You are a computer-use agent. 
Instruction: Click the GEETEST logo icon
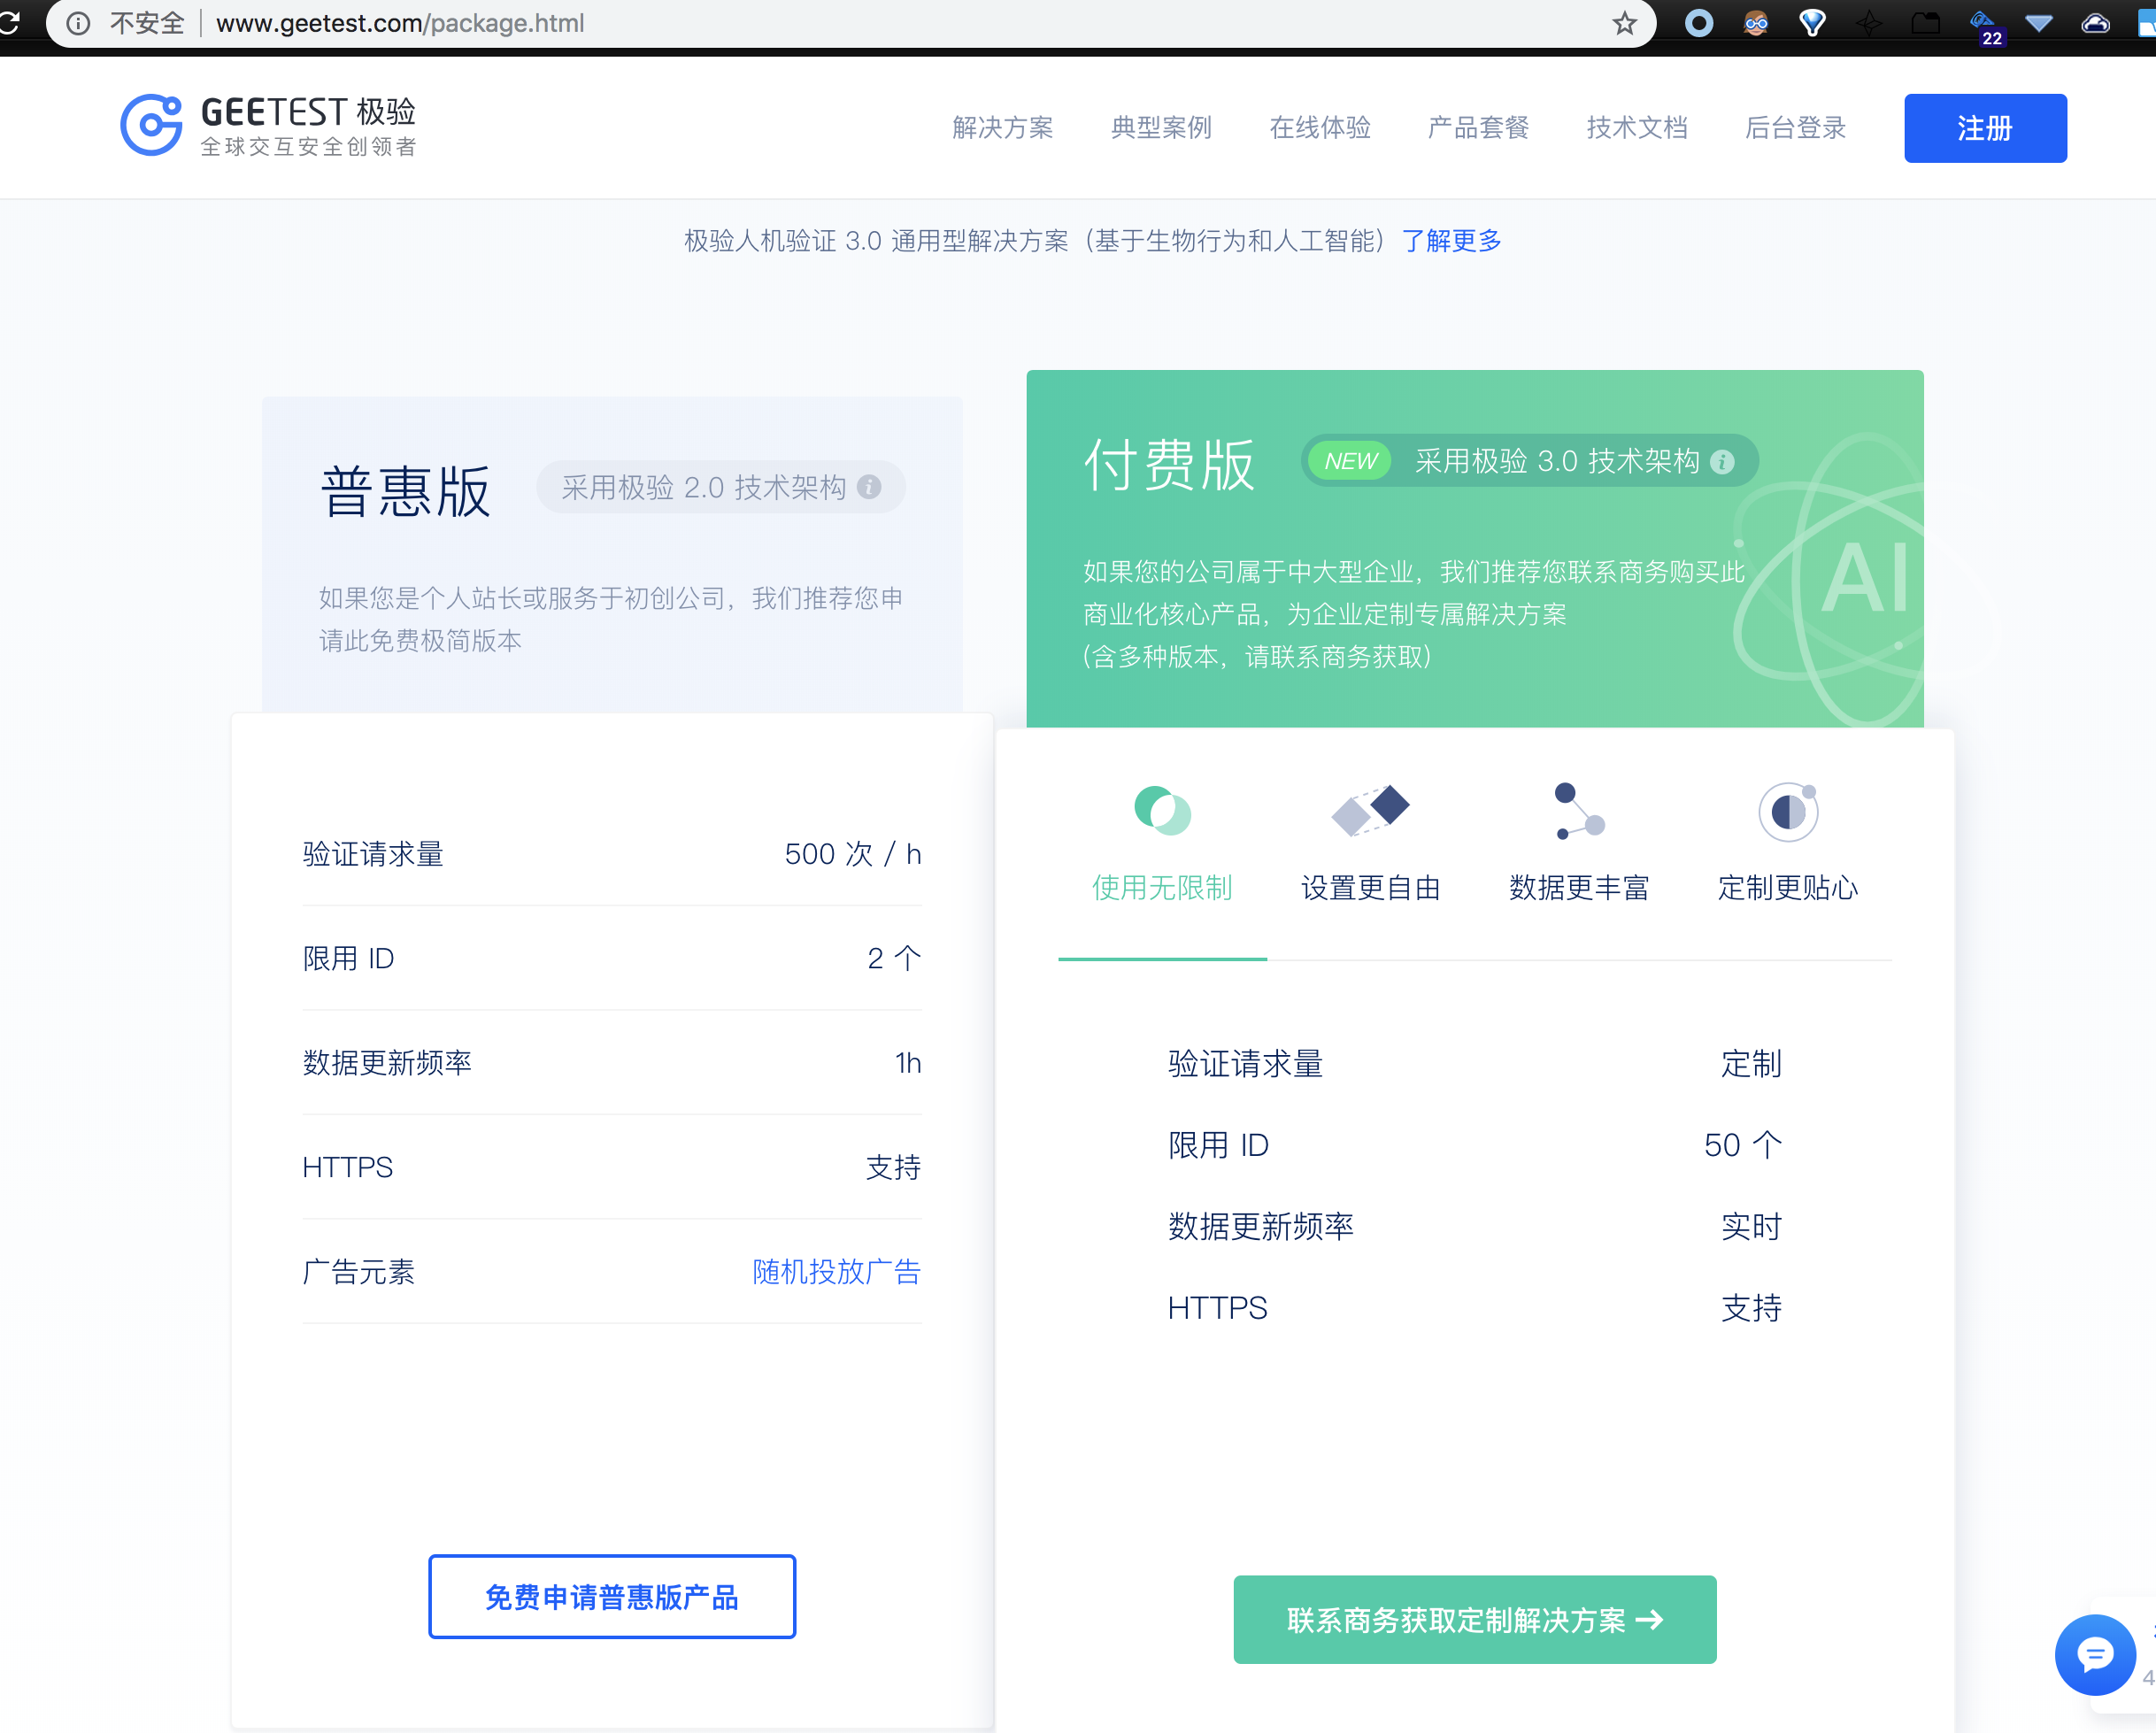pyautogui.click(x=151, y=125)
